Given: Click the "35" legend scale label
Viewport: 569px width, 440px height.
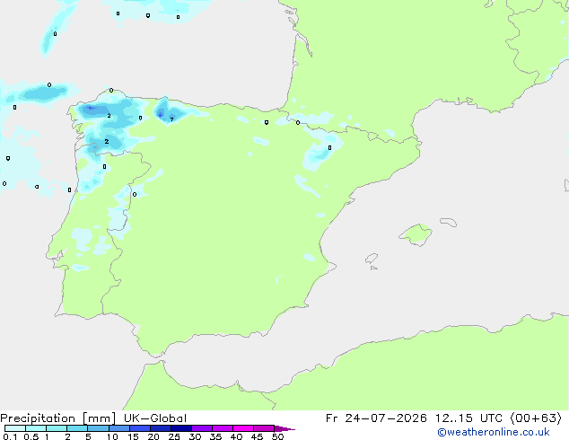Looking at the screenshot, I should click(215, 436).
